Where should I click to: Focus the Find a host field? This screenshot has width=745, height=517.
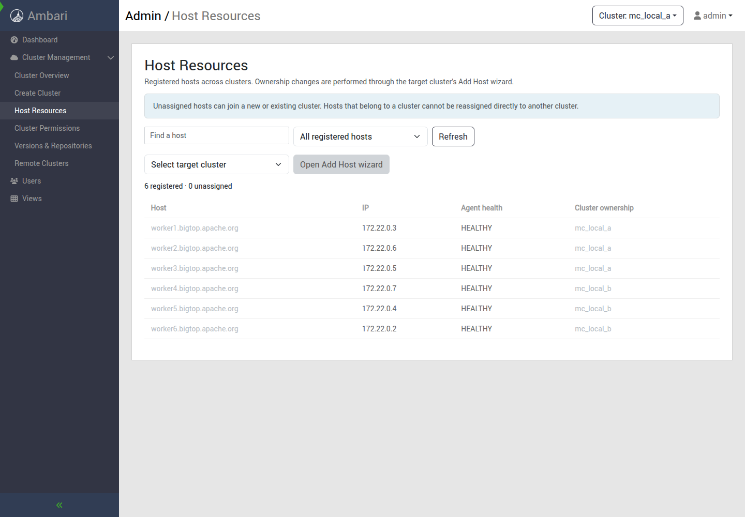tap(217, 135)
